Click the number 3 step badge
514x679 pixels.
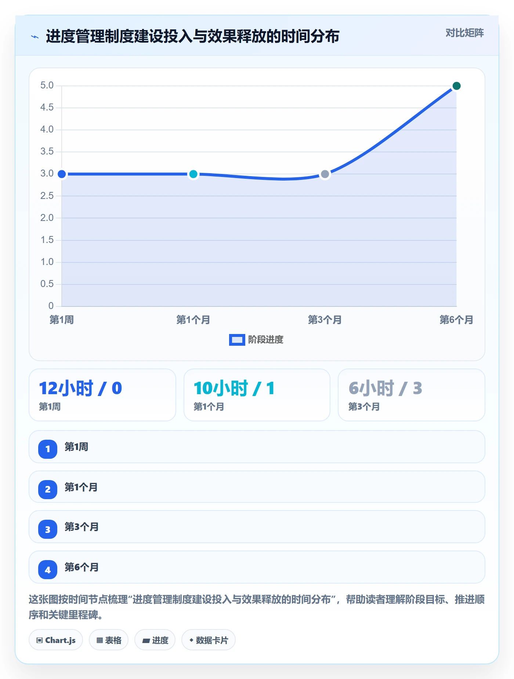(x=48, y=530)
